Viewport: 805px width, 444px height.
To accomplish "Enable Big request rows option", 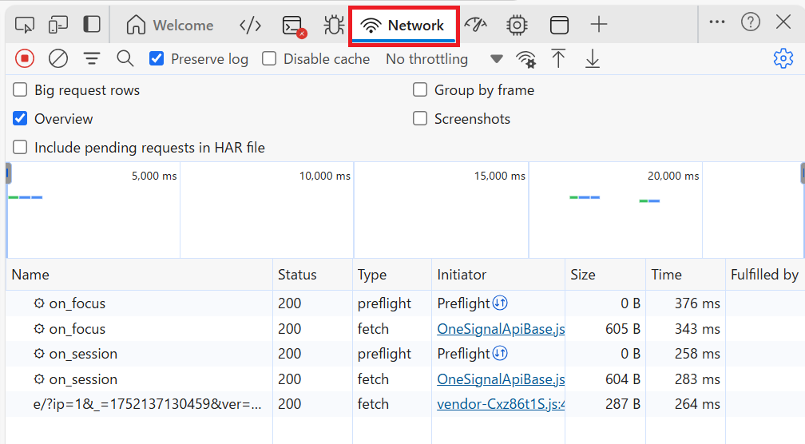I will coord(20,90).
